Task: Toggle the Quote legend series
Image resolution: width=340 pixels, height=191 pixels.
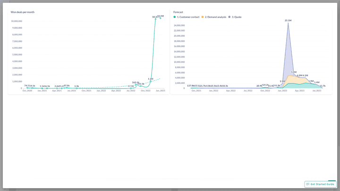Action: point(236,17)
